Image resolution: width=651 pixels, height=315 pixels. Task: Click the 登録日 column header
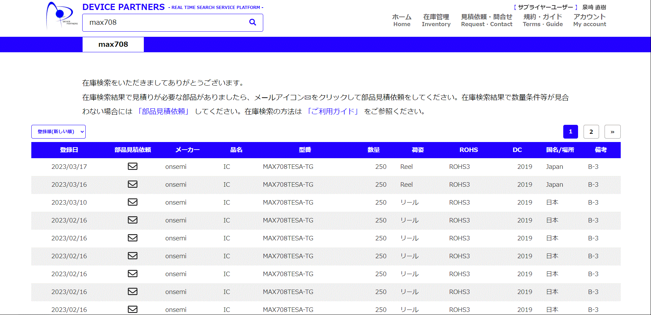pyautogui.click(x=69, y=150)
